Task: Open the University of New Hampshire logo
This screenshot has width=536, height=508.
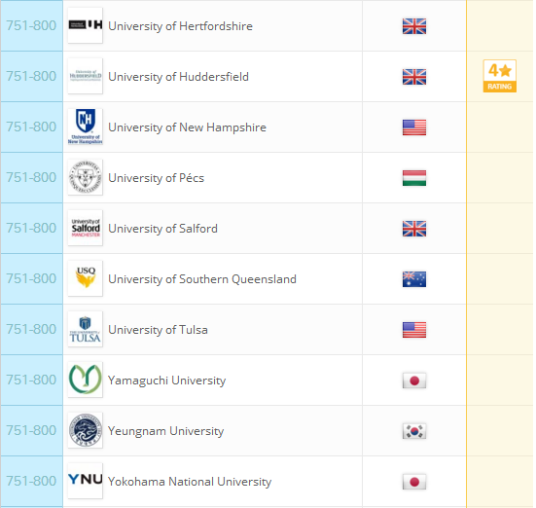Action: click(85, 127)
